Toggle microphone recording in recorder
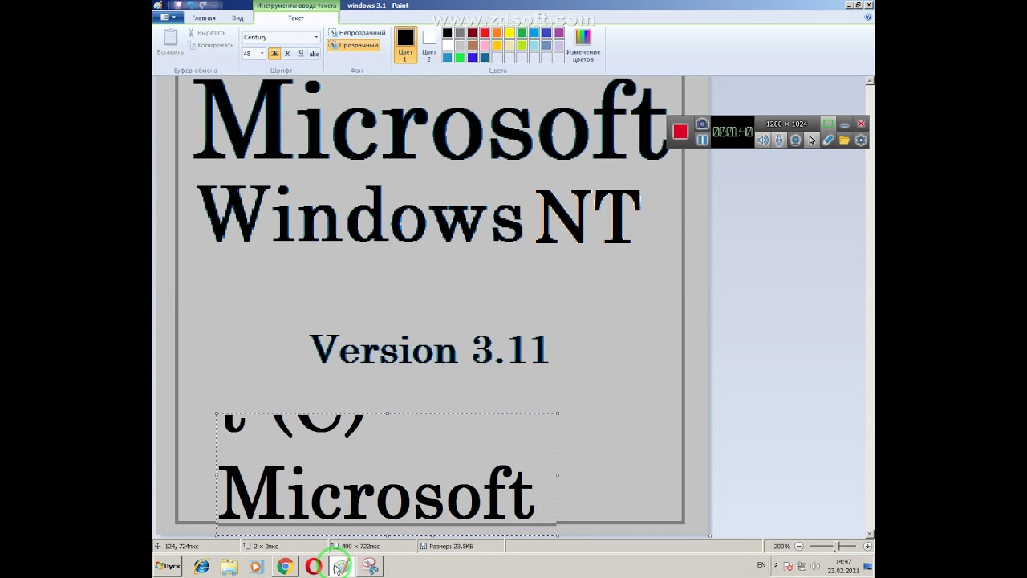This screenshot has width=1027, height=578. tap(779, 140)
